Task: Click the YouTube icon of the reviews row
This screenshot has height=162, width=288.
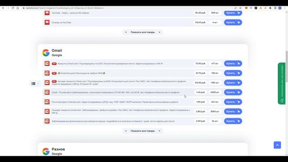Action: click(x=47, y=22)
